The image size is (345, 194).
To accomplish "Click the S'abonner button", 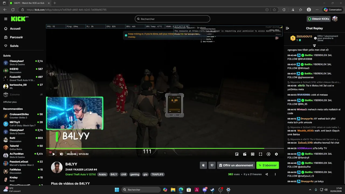I will point(268,165).
